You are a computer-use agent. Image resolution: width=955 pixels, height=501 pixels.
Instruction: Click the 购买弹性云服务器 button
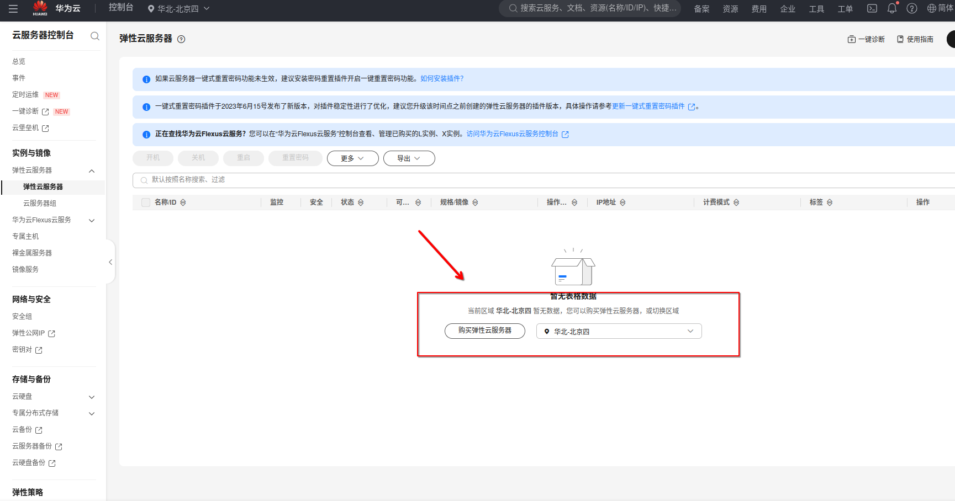(485, 331)
